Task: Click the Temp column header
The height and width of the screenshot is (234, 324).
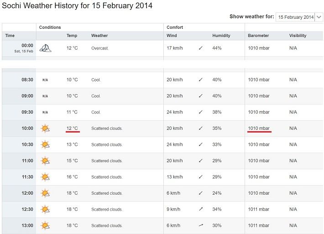Action: pos(72,36)
